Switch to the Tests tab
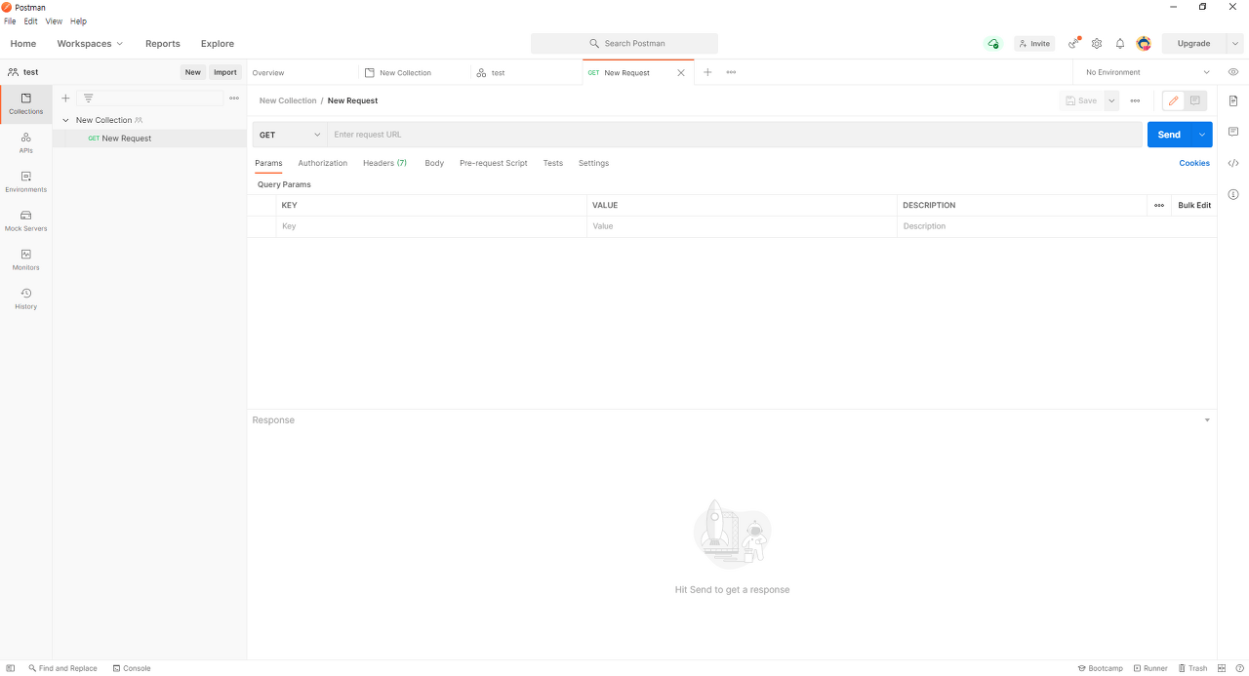This screenshot has width=1249, height=676. point(553,163)
